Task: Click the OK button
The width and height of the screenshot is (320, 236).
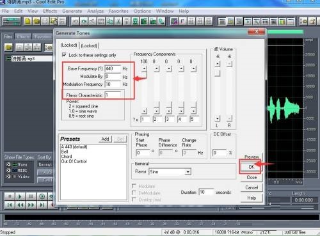Action: coord(251,167)
